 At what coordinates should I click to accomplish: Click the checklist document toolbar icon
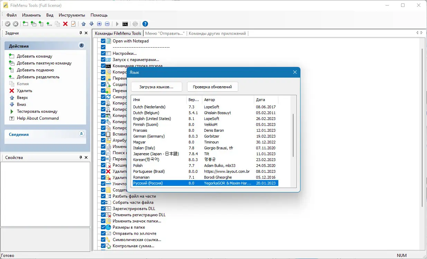73,24
